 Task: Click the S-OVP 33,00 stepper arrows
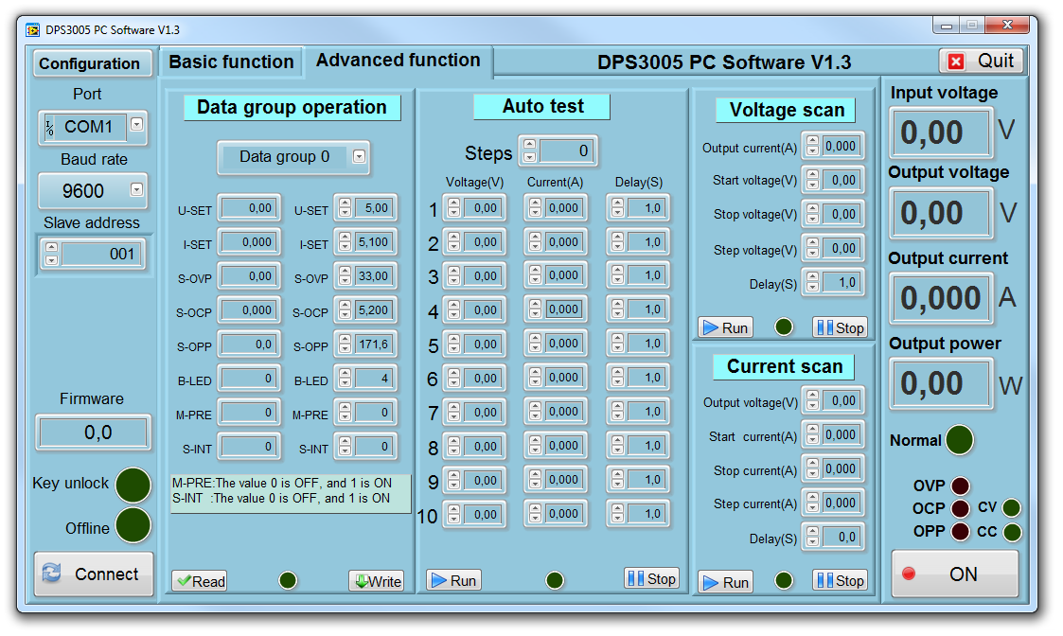click(x=345, y=276)
